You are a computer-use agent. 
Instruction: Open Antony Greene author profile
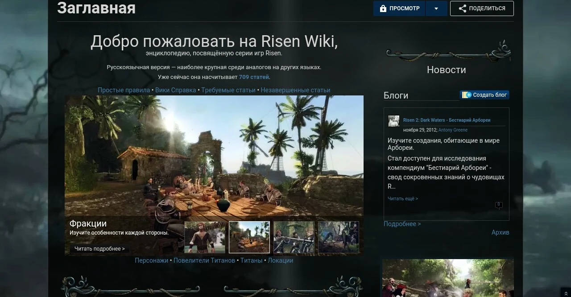click(453, 130)
